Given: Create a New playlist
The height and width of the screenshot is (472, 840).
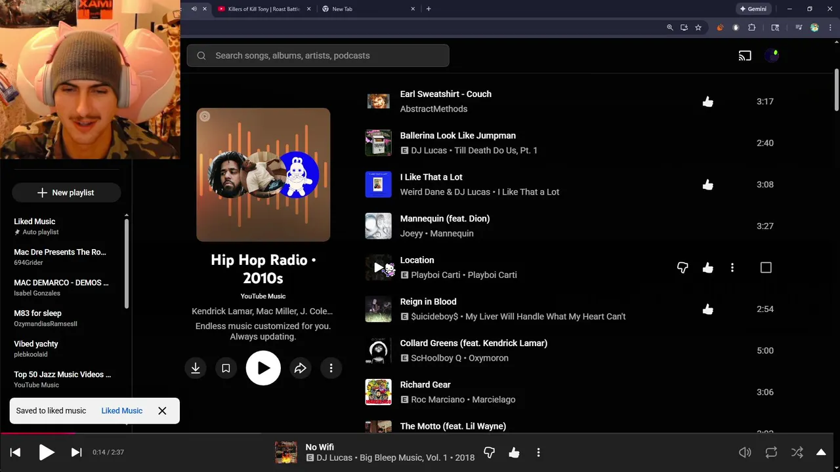Looking at the screenshot, I should tap(66, 193).
